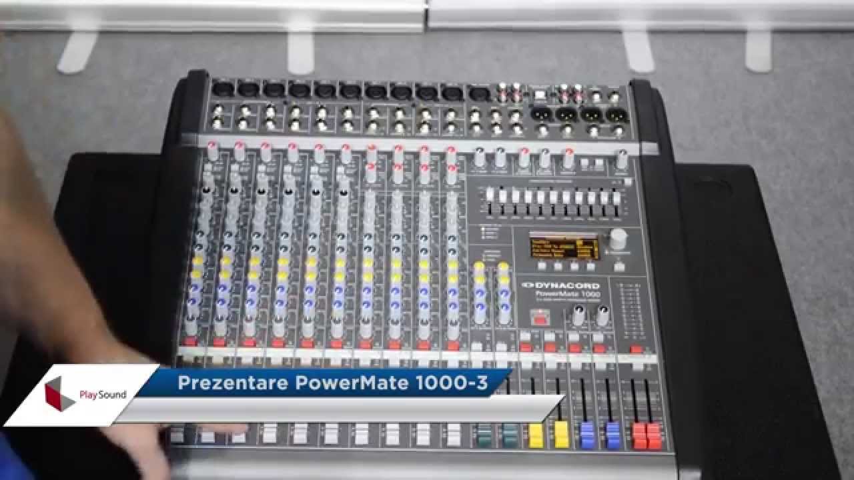
Task: Click the orange LCD effects display
Action: [x=564, y=247]
